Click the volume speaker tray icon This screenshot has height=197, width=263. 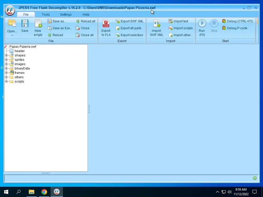230,192
